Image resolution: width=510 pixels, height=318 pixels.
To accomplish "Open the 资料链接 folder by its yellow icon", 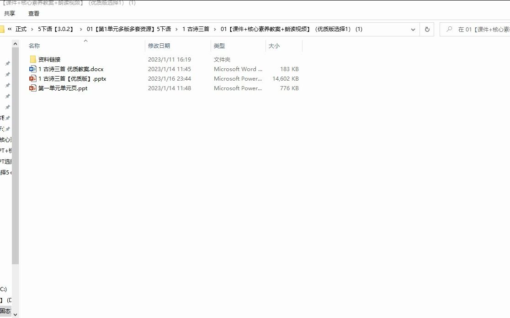I will pos(32,59).
